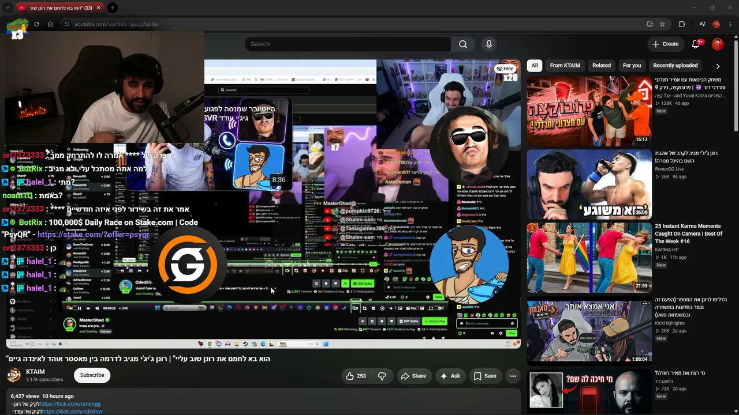Image resolution: width=739 pixels, height=415 pixels.
Task: Open more actions ellipsis under video
Action: (x=513, y=376)
